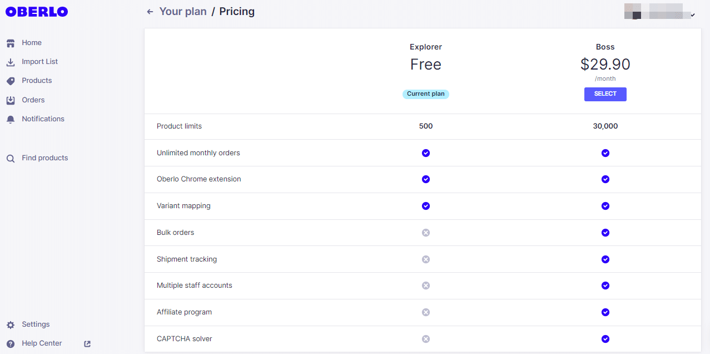
Task: Click the Orders inbox icon
Action: [x=11, y=100]
